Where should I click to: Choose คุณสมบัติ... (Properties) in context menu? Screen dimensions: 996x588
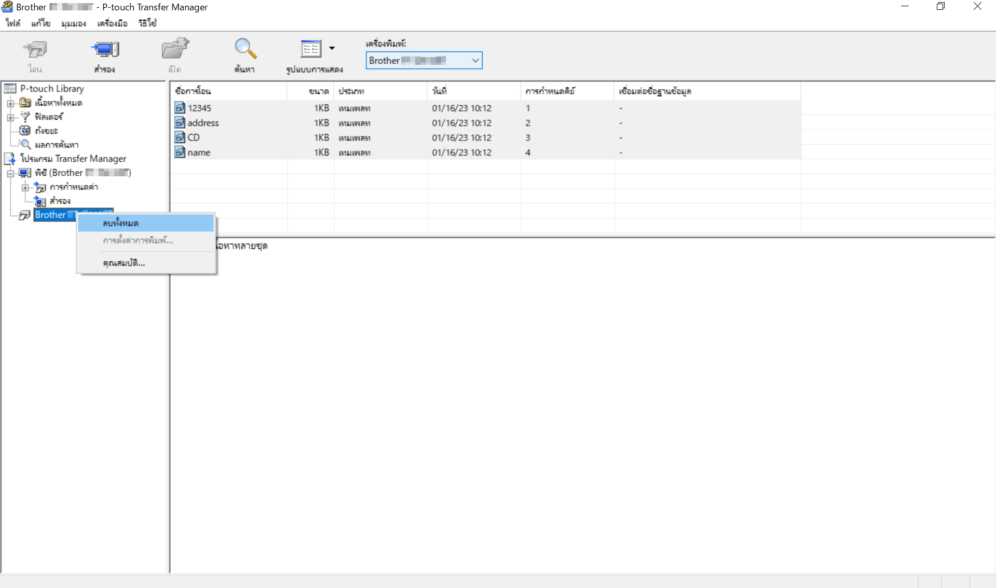click(x=146, y=263)
